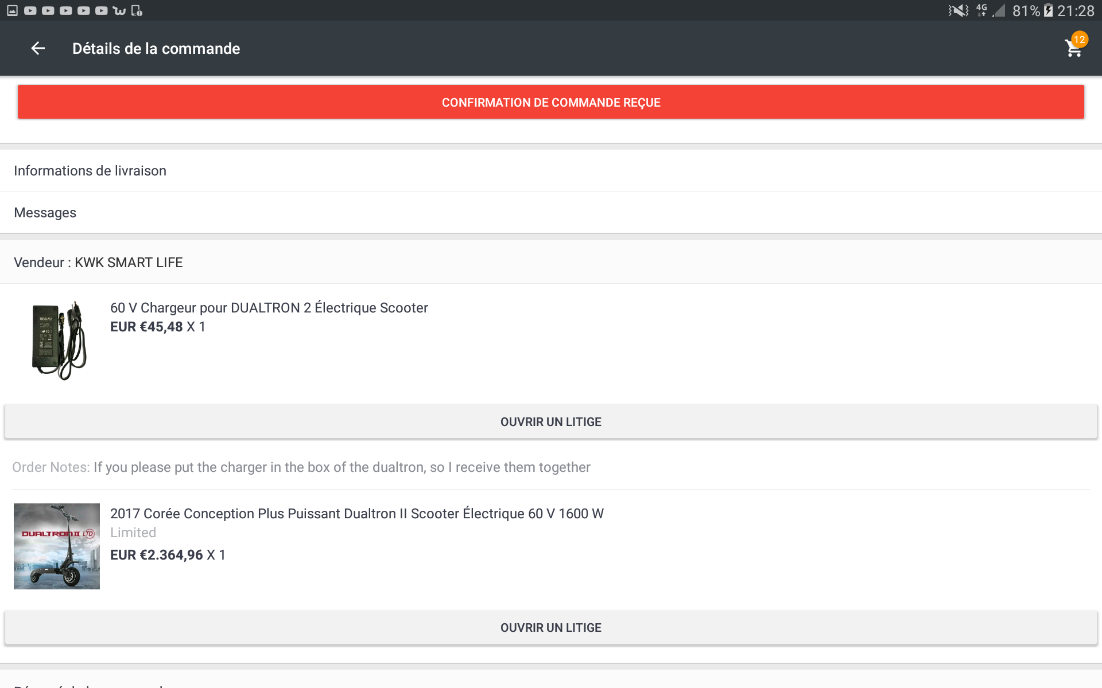Open a dispute for the charger item
The height and width of the screenshot is (688, 1102).
tap(551, 422)
